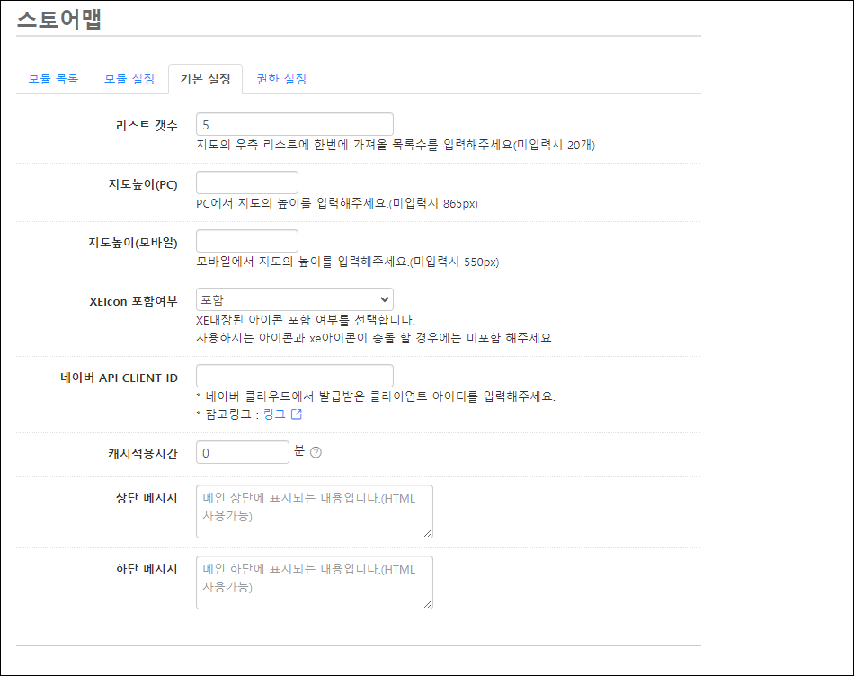Select the 기본 설정 tab

tap(205, 79)
